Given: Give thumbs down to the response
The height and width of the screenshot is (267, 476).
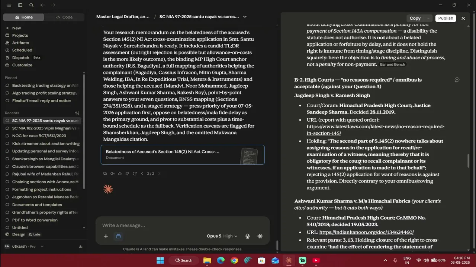Looking at the screenshot, I should (x=127, y=174).
